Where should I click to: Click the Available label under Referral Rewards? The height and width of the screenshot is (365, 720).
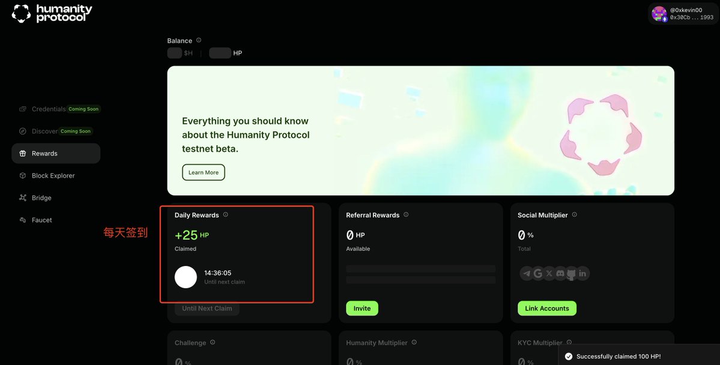(358, 249)
